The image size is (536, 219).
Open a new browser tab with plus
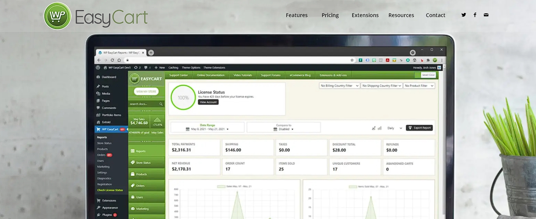151,53
